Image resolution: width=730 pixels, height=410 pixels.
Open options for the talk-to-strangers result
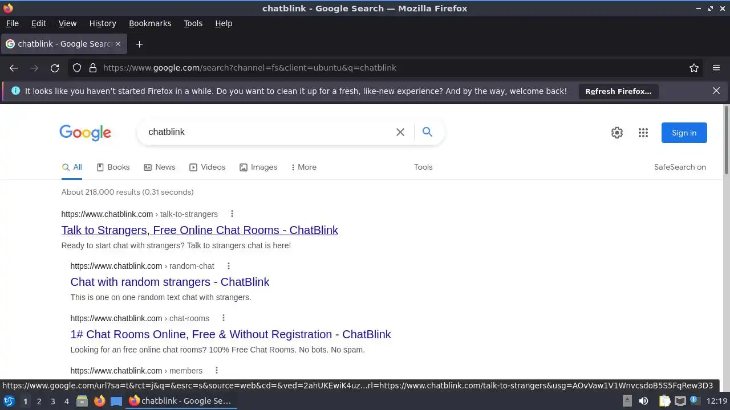coord(232,214)
